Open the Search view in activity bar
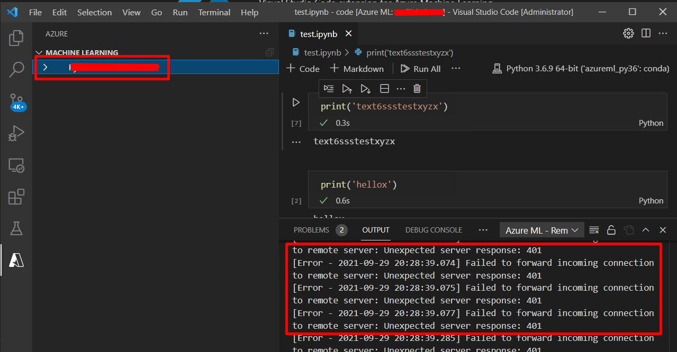This screenshot has height=352, width=677. [x=16, y=69]
